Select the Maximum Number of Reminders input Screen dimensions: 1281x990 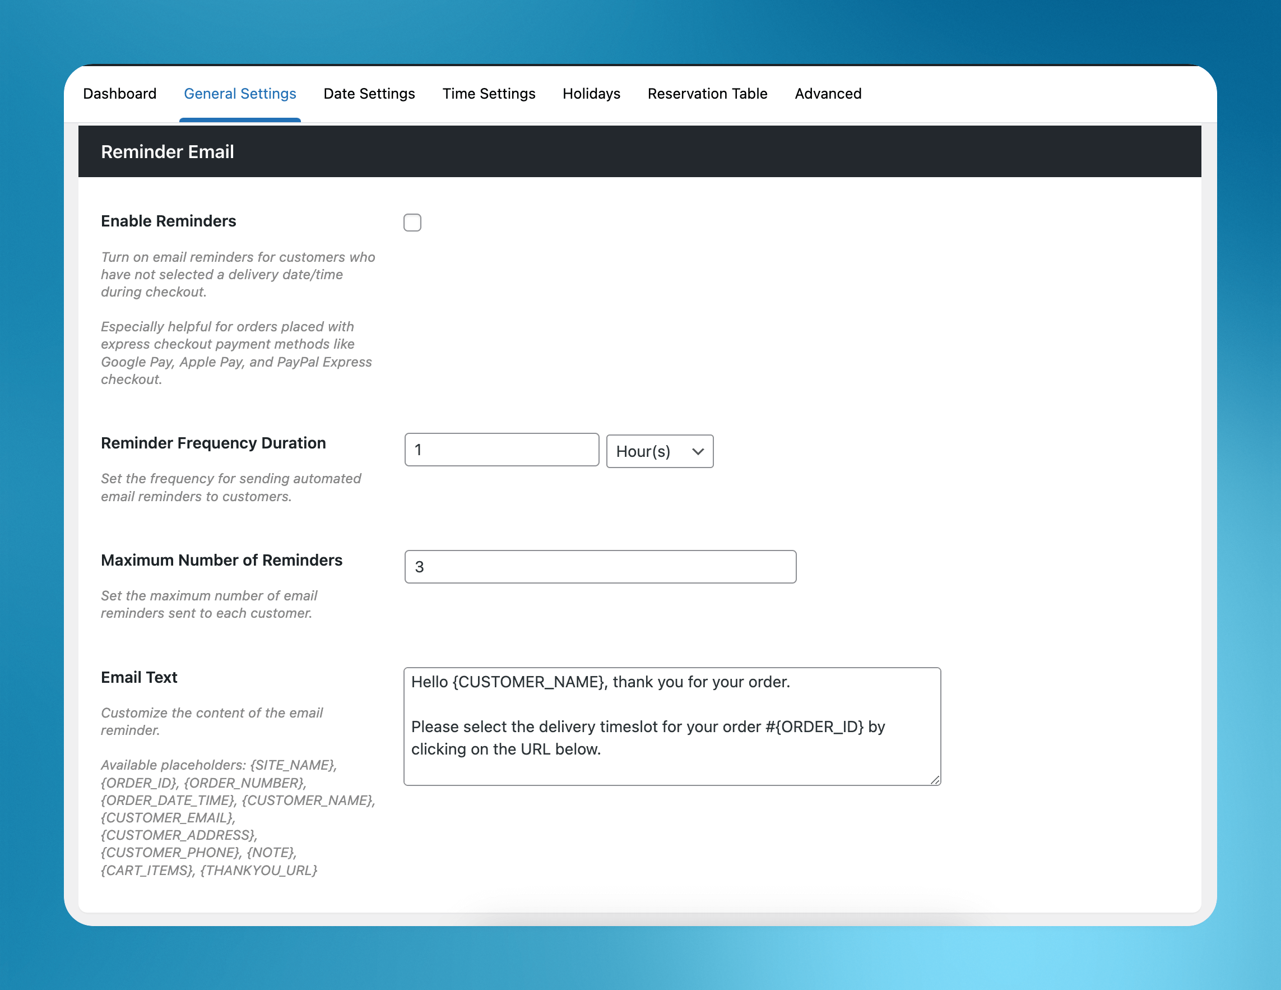[x=600, y=566]
